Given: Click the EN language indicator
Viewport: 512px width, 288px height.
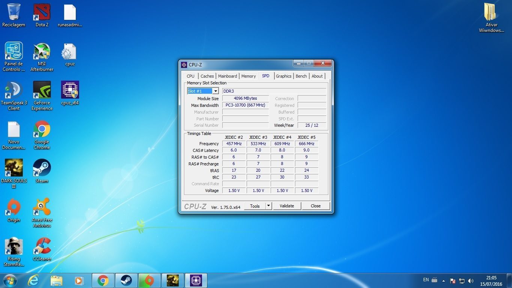Looking at the screenshot, I should [426, 280].
